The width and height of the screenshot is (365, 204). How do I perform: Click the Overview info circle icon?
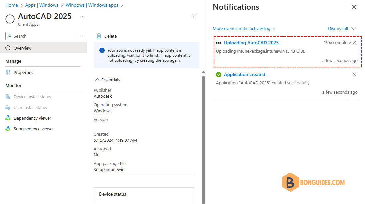point(8,48)
